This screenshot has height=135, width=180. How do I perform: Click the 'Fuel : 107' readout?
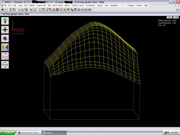(x=162, y=25)
